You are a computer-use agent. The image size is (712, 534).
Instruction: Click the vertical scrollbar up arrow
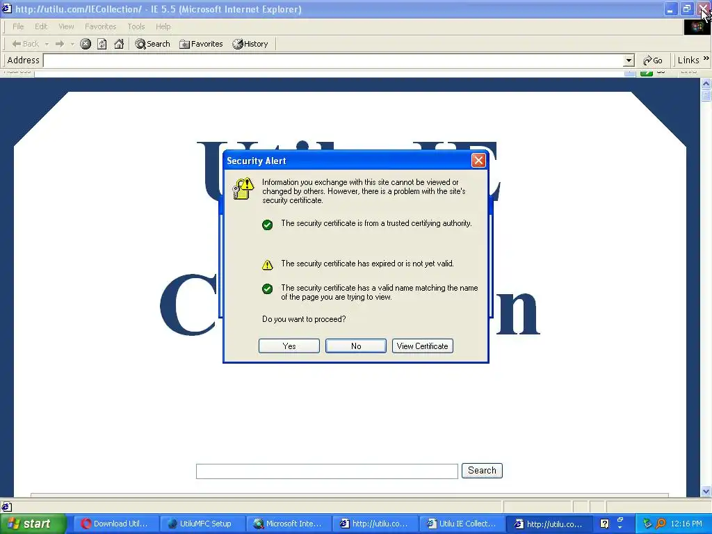(706, 83)
